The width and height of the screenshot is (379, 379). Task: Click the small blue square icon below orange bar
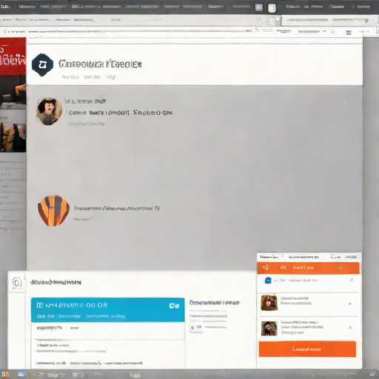click(268, 281)
